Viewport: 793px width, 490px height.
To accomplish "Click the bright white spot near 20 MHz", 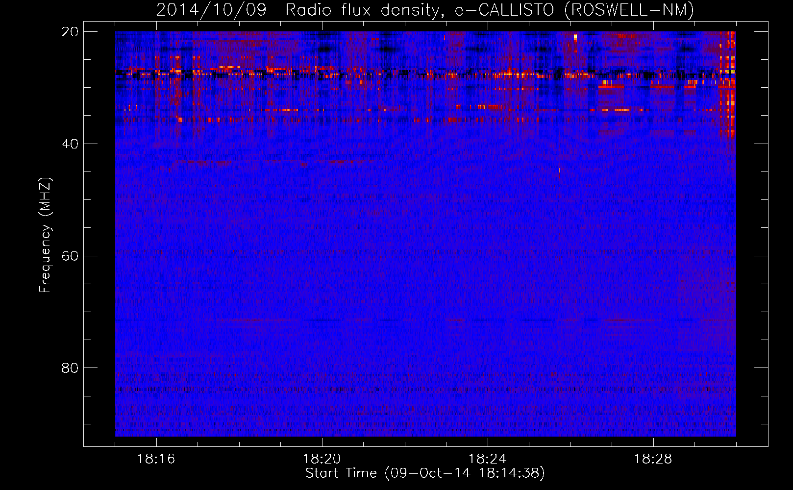I will click(575, 37).
